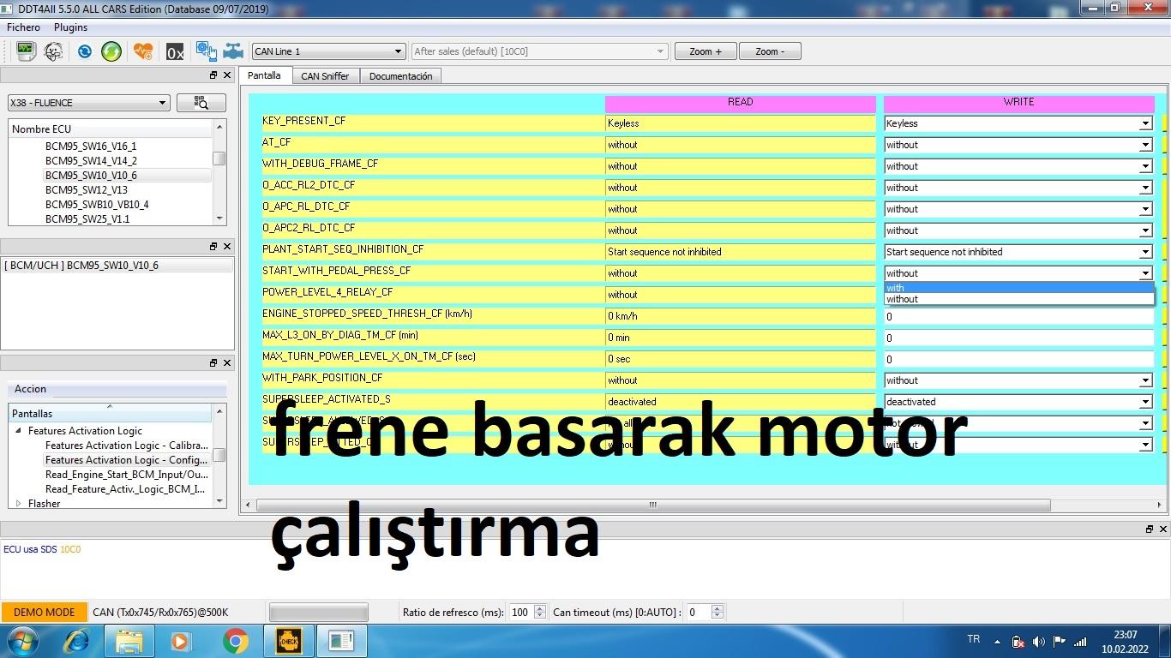Click the 0x hex command icon
The height and width of the screenshot is (658, 1171).
click(175, 52)
